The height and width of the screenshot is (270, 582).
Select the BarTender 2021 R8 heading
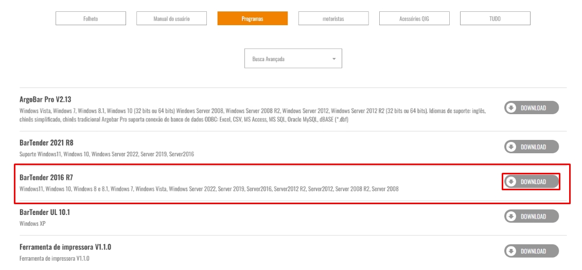pos(46,142)
